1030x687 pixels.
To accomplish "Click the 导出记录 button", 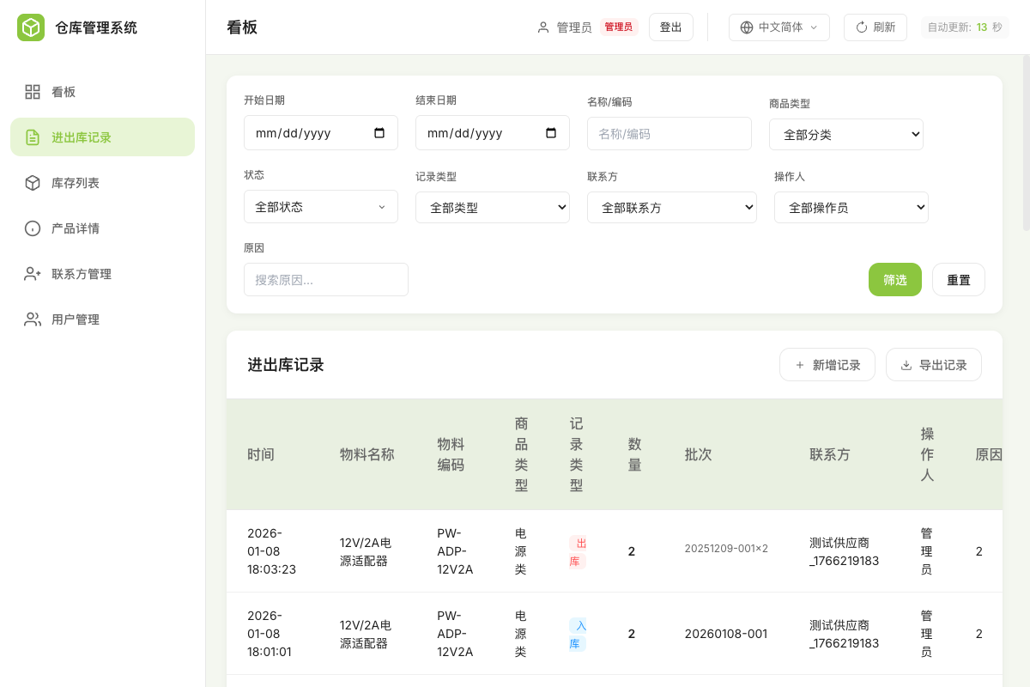I will click(x=934, y=365).
